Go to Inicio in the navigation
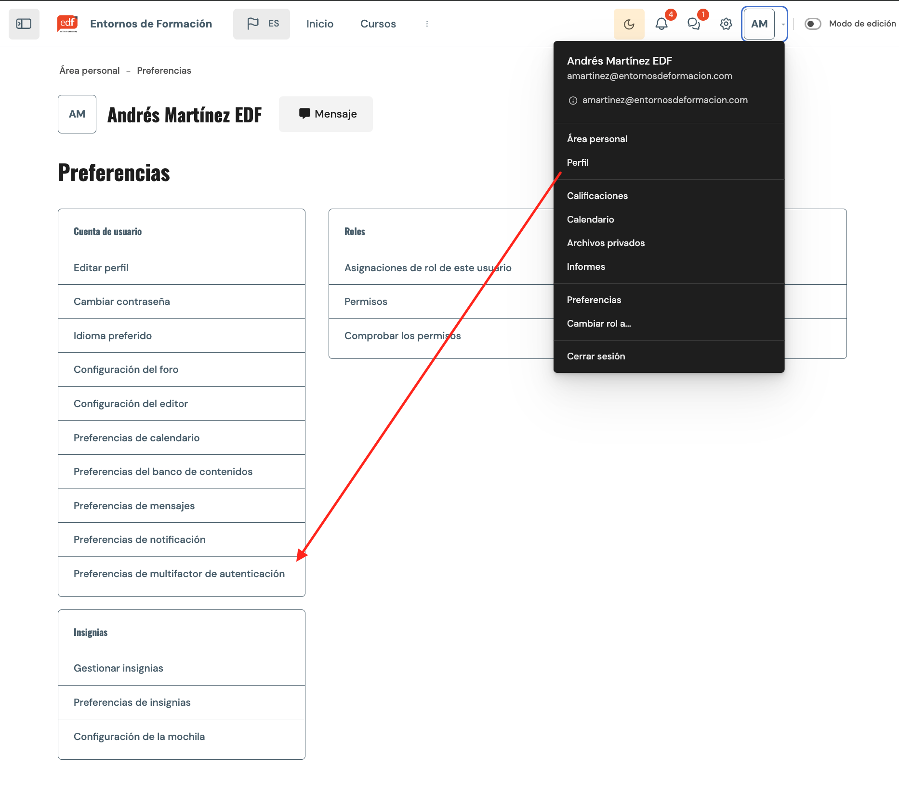 (x=320, y=24)
